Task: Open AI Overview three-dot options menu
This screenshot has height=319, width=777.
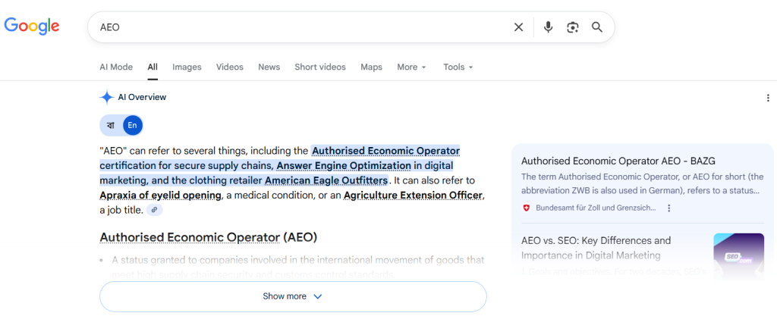Action: 768,98
